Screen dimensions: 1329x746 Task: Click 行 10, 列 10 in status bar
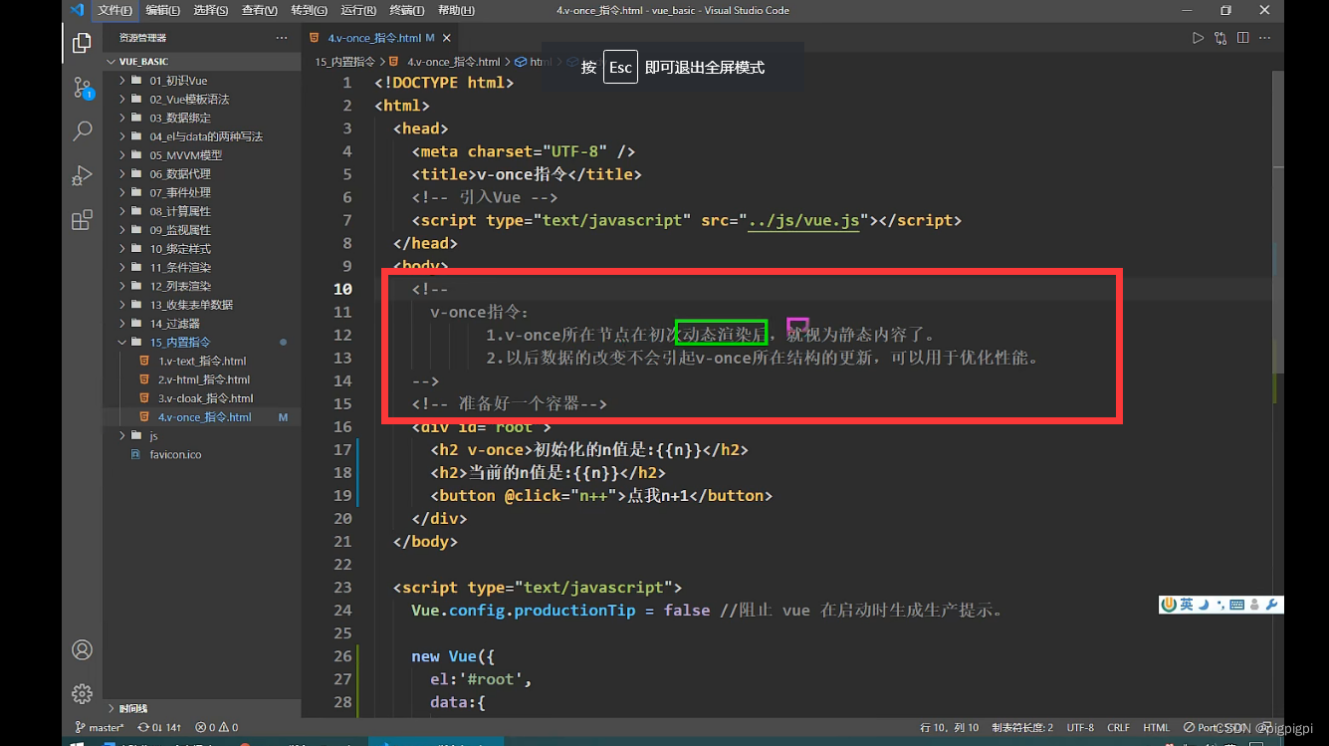coord(949,727)
